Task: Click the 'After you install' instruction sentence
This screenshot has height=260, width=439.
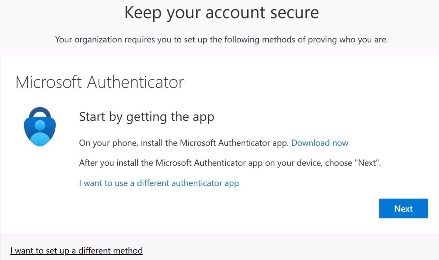Action: pos(229,163)
